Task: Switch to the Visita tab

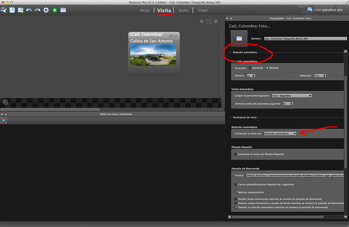Action: tap(164, 10)
